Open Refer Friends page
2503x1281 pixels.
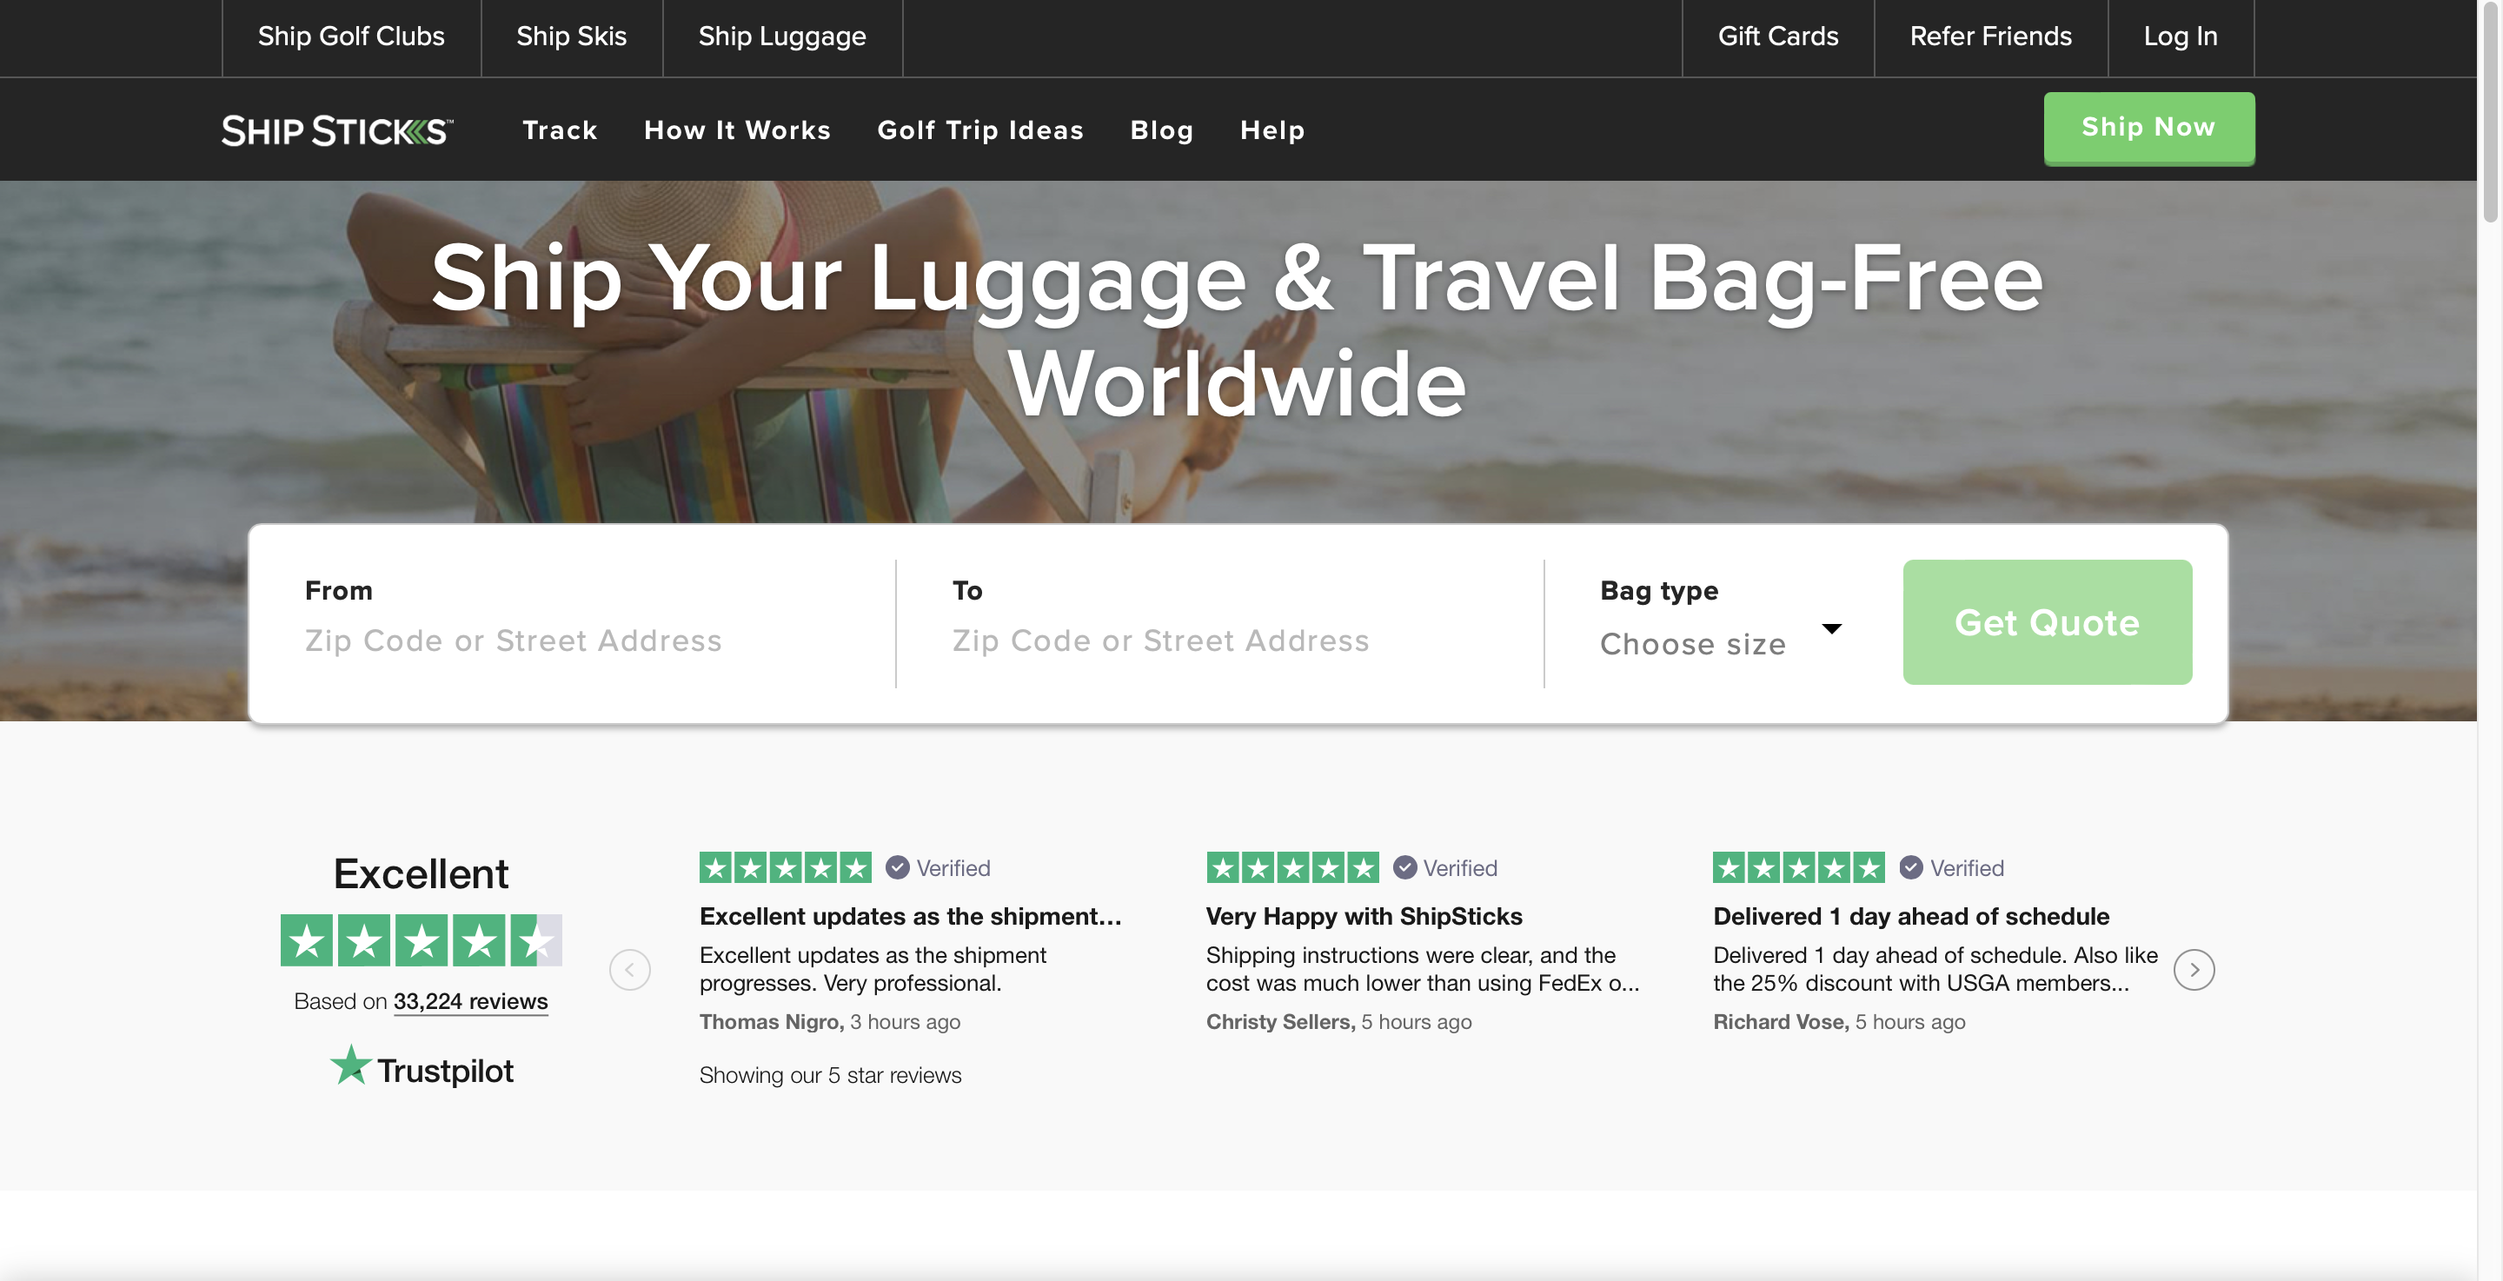1990,37
